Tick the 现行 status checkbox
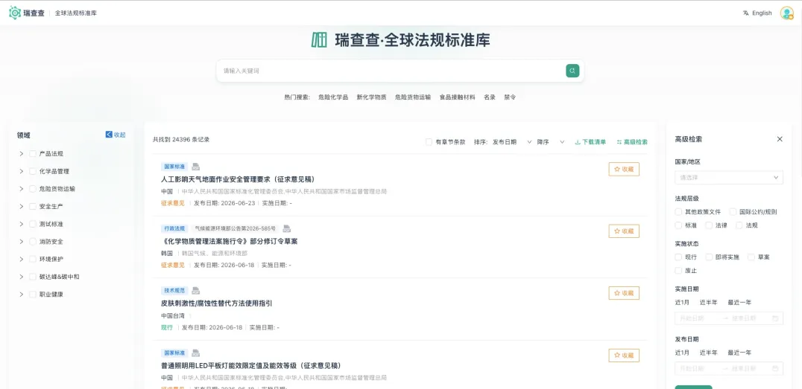 point(678,257)
